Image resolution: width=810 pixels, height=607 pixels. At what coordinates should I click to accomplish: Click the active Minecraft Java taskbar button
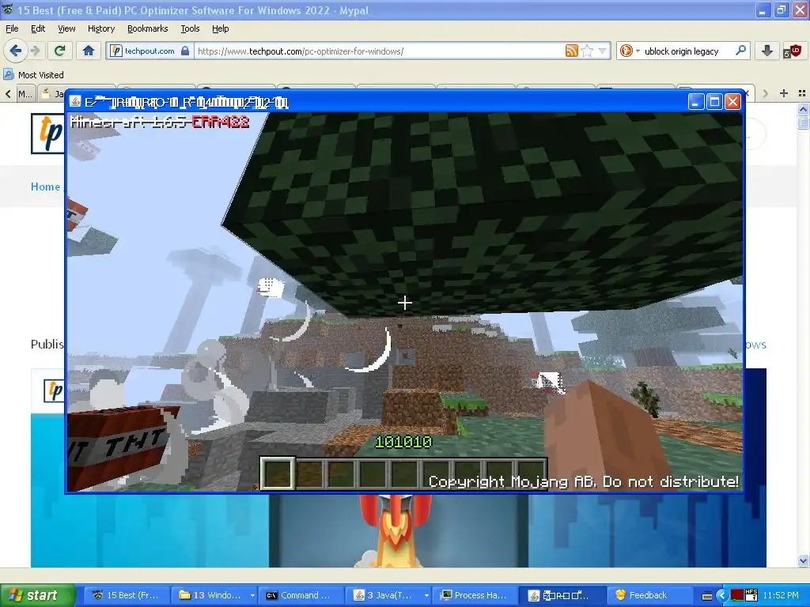click(x=561, y=595)
